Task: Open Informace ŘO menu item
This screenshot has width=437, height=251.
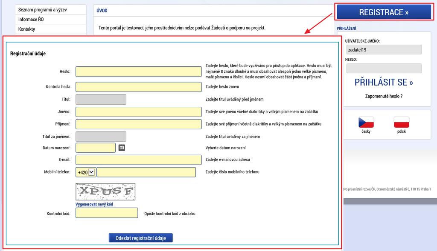Action: coord(50,20)
